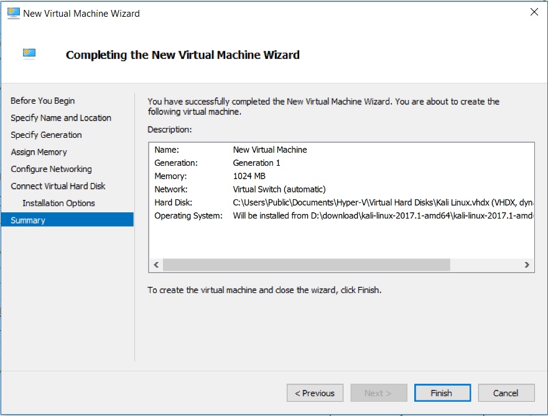Image resolution: width=548 pixels, height=416 pixels.
Task: Open Configure Networking step
Action: [x=52, y=170]
